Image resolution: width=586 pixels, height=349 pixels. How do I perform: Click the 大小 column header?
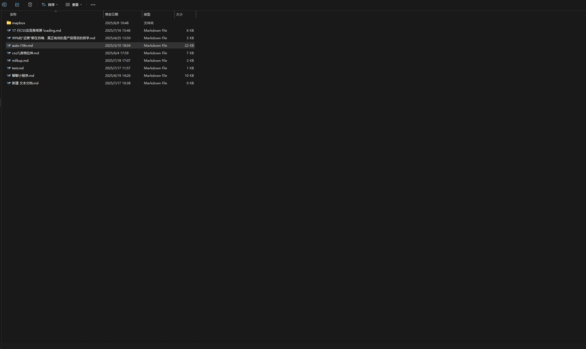pyautogui.click(x=179, y=14)
